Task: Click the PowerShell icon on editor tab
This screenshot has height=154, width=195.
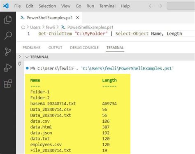Action: pos(22,18)
